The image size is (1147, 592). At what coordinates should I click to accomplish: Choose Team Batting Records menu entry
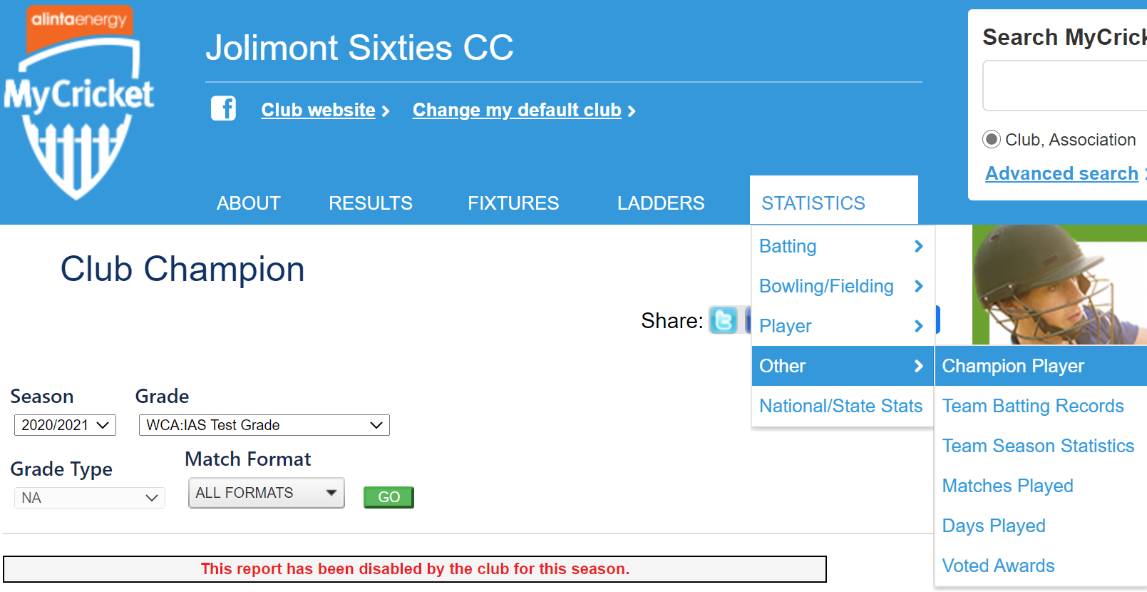pyautogui.click(x=1032, y=406)
